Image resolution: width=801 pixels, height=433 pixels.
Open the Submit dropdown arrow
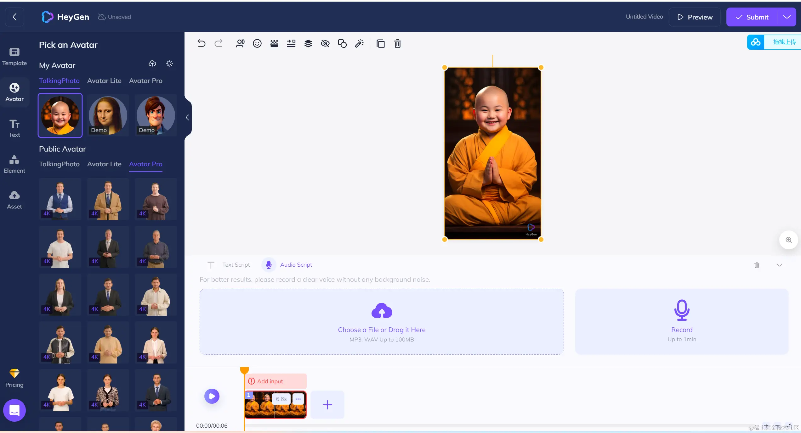point(787,17)
